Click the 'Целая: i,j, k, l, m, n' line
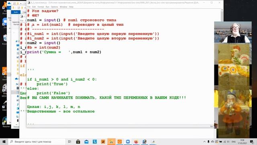Viewport: 257px width, 145px height. click(x=53, y=107)
